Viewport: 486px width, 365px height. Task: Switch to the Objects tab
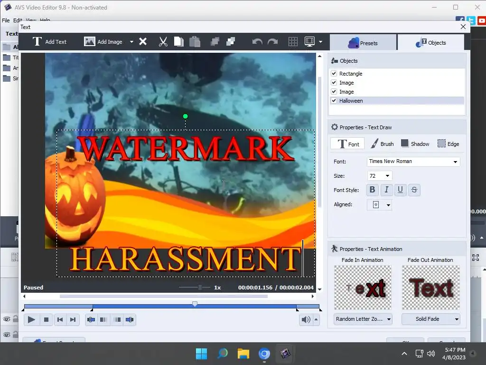(431, 43)
